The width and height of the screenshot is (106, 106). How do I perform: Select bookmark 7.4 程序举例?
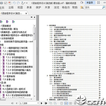pyautogui.click(x=9, y=76)
